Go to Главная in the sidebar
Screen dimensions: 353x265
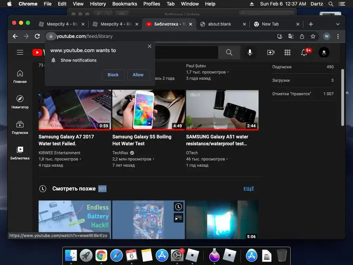20,77
